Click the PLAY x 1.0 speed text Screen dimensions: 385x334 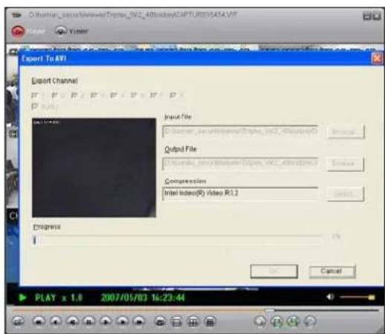pos(59,298)
